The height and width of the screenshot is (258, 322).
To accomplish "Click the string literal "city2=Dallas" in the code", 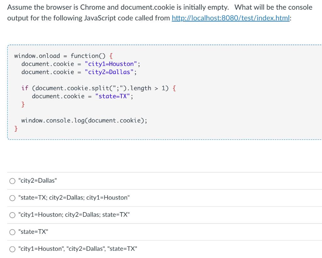I will click(108, 72).
